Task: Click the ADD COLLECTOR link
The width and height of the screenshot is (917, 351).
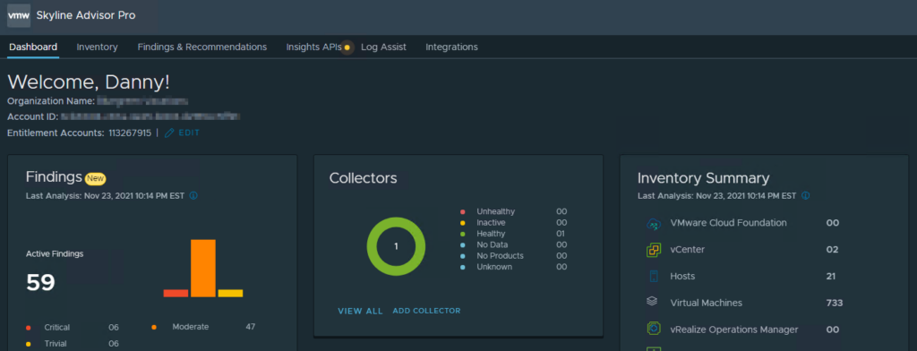Action: coord(426,311)
